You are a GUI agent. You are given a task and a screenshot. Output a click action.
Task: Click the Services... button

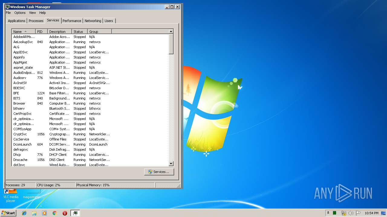click(x=159, y=172)
